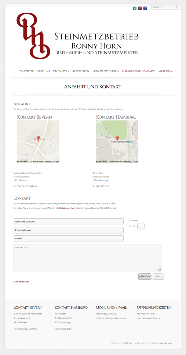Image resolution: width=186 pixels, height=355 pixels.
Task: Click the Nachricht textarea resize handle
Action: point(159,269)
